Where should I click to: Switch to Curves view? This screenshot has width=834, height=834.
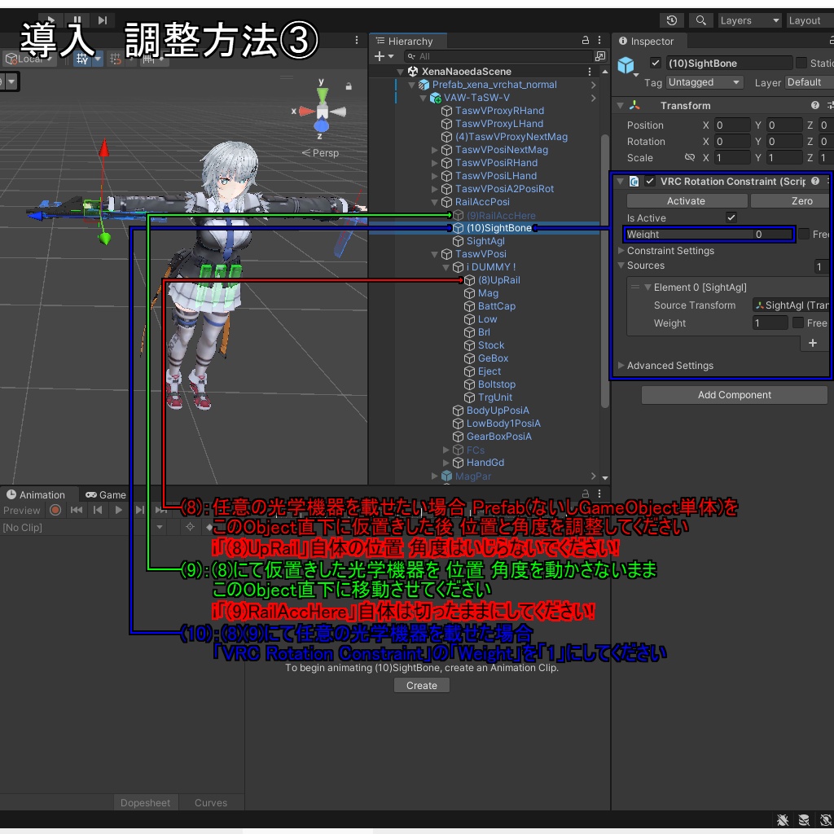(211, 802)
